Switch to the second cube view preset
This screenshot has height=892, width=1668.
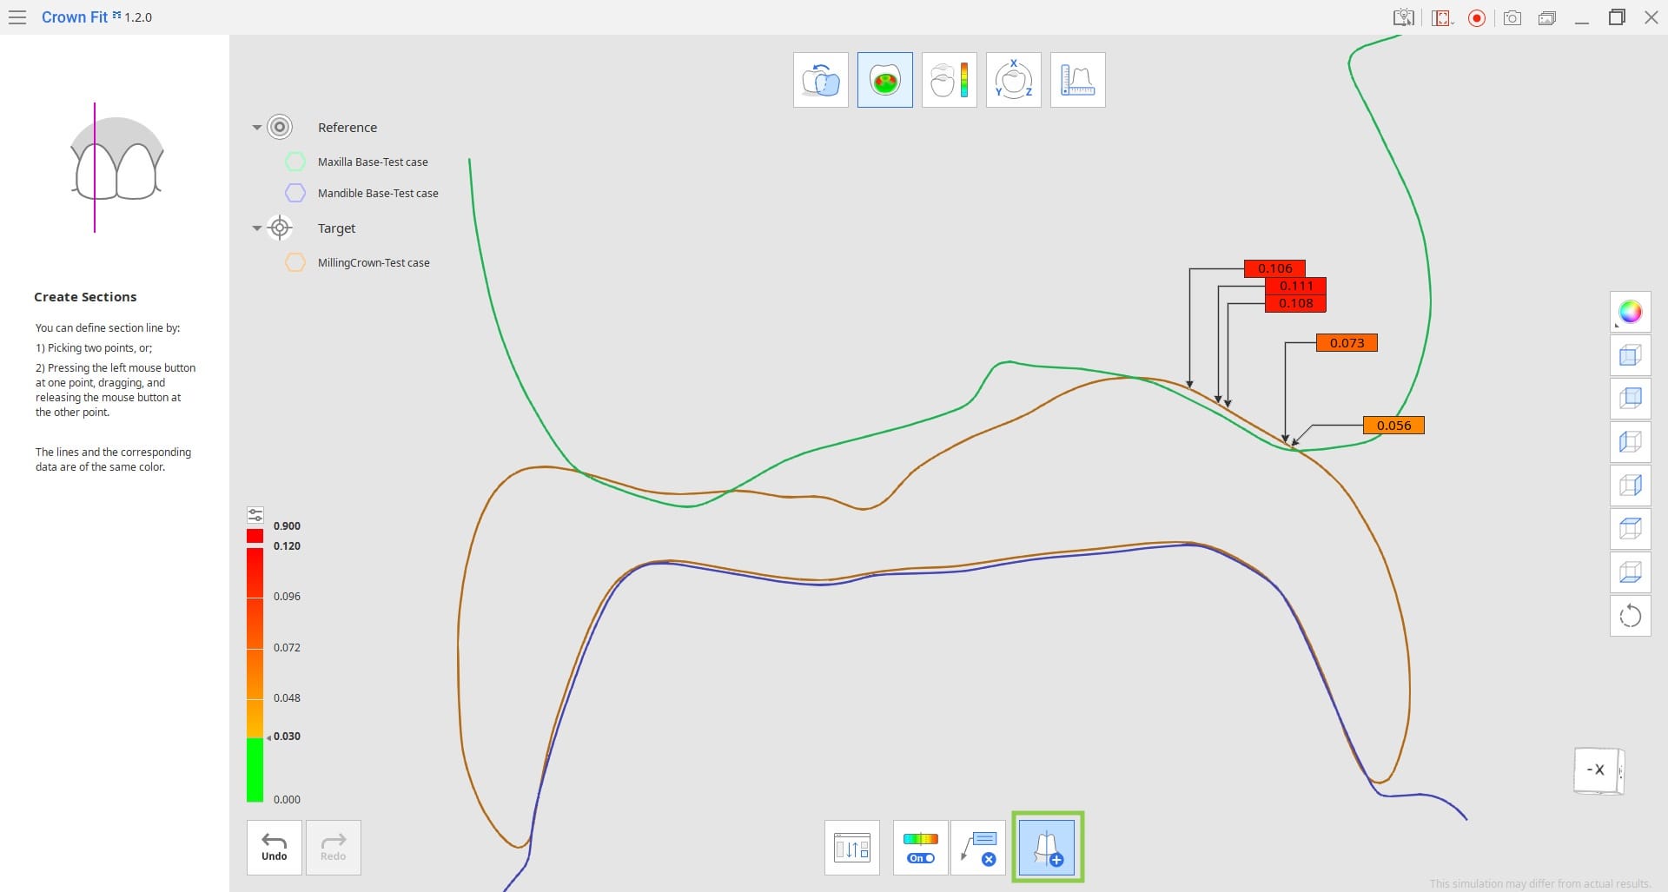[x=1631, y=399]
